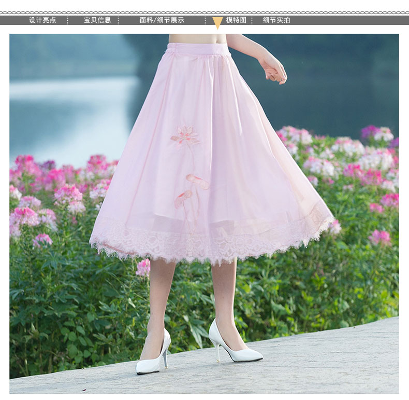
Task: Switch to the 宝贝信息 tab
Action: point(97,20)
